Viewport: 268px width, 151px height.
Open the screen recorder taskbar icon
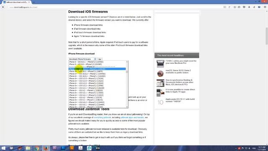(98, 148)
